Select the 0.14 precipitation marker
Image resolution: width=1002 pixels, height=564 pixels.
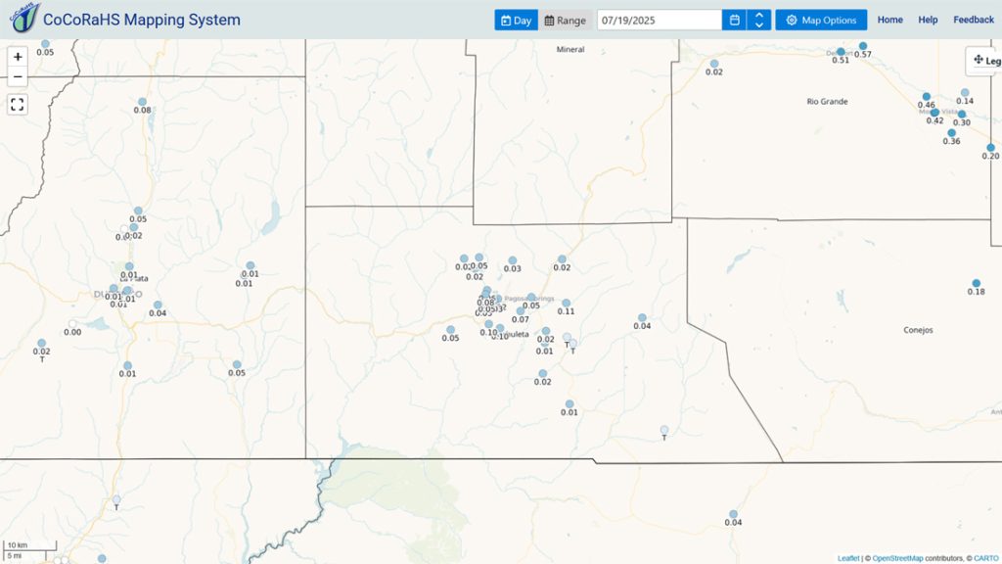tap(965, 93)
